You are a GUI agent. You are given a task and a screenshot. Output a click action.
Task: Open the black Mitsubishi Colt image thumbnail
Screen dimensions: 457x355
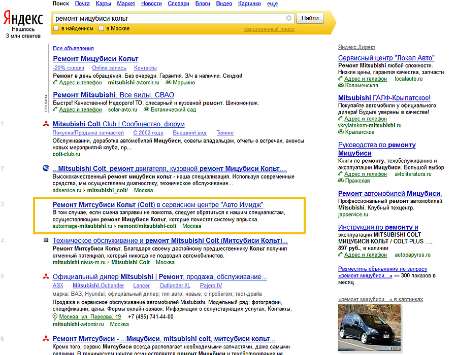(369, 328)
